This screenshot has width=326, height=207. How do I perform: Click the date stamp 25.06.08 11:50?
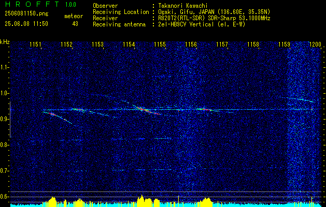26,24
